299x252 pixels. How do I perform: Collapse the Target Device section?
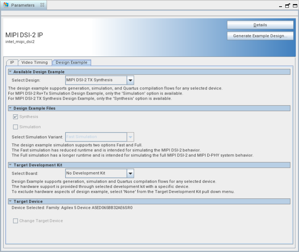coord(10,201)
